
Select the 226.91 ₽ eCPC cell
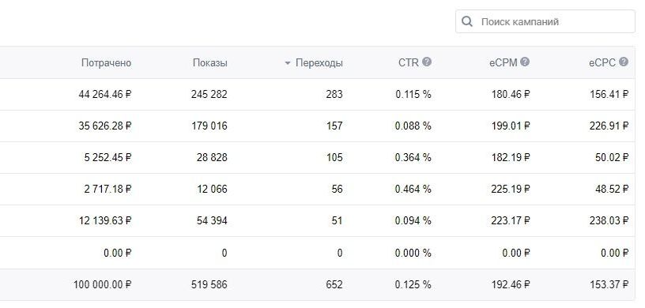tap(609, 126)
